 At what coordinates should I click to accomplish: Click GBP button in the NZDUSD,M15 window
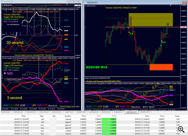[x=111, y=107]
